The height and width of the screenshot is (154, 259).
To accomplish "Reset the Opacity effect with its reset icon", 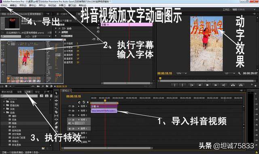I will [98, 32].
